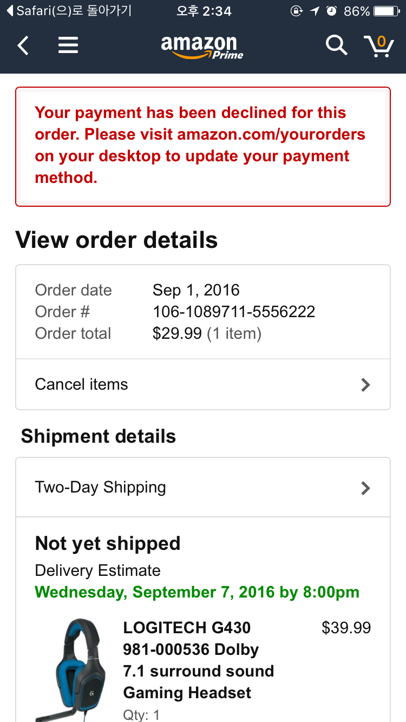Return to Safari via status bar link
The width and height of the screenshot is (406, 722).
click(x=69, y=11)
